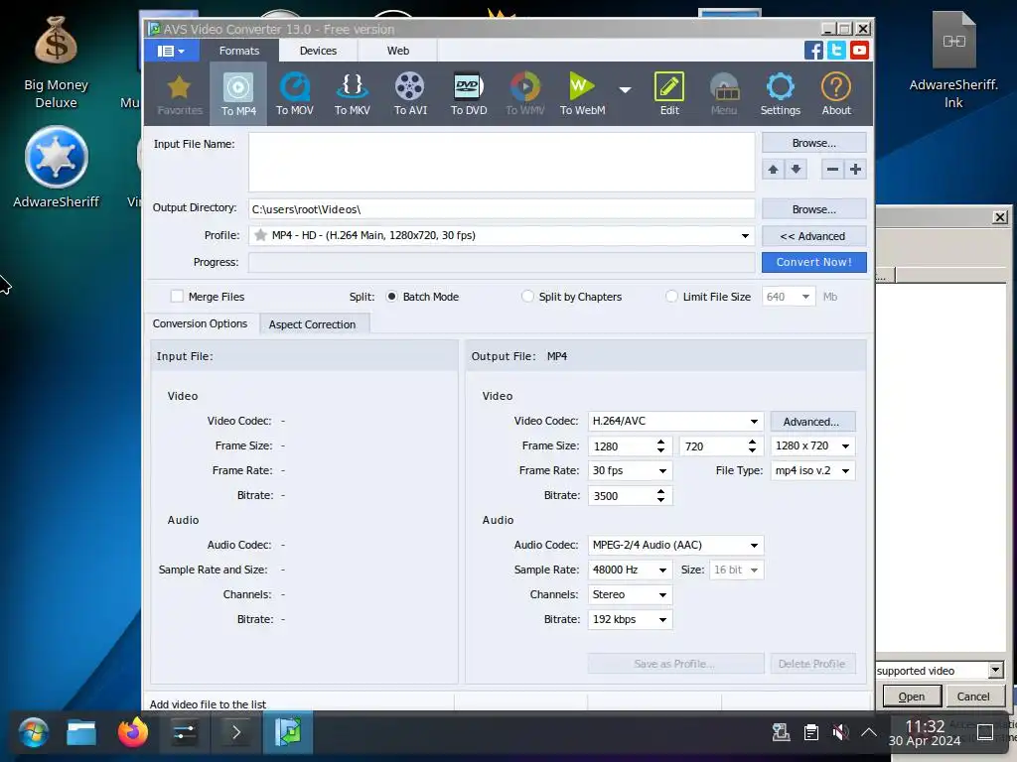The image size is (1017, 762).
Task: Select the To WebM format icon
Action: [582, 94]
